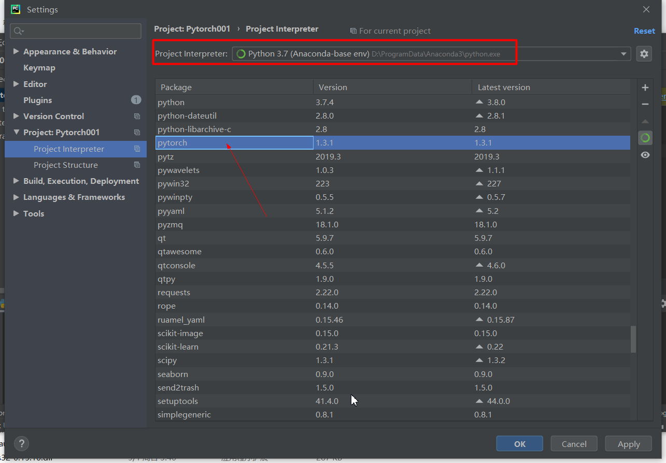Toggle Show early releases eye icon

[645, 155]
